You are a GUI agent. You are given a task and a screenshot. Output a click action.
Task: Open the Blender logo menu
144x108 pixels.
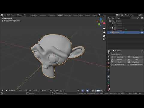point(2,15)
